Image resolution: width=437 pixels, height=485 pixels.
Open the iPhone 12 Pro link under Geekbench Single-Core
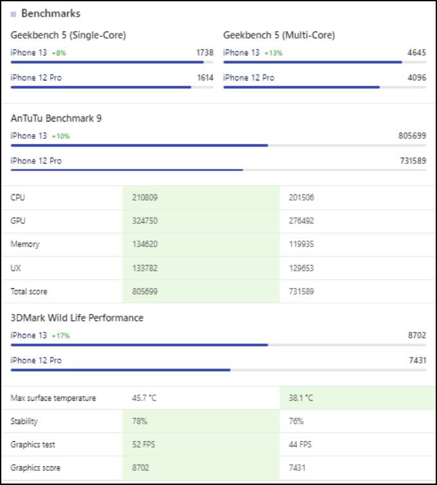[x=36, y=78]
